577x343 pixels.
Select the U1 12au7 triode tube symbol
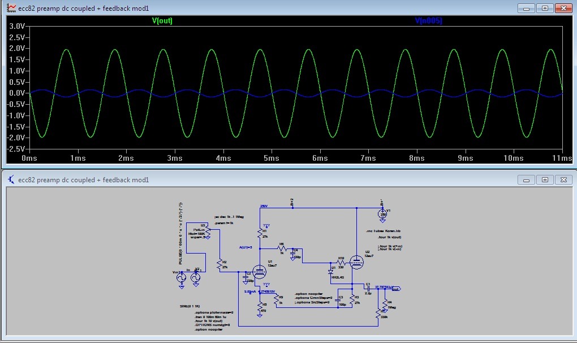click(x=260, y=272)
